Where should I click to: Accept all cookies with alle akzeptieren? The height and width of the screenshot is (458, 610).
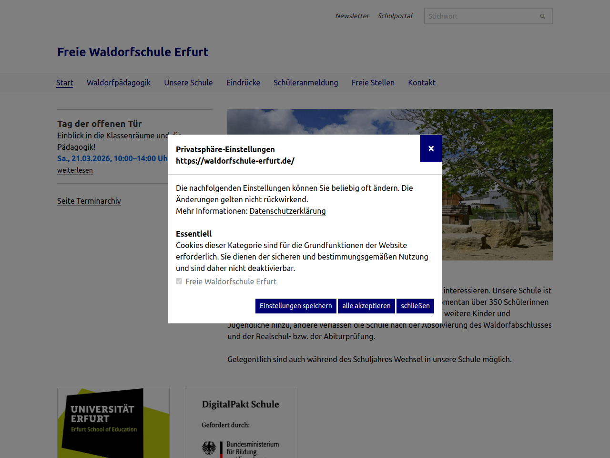click(366, 306)
